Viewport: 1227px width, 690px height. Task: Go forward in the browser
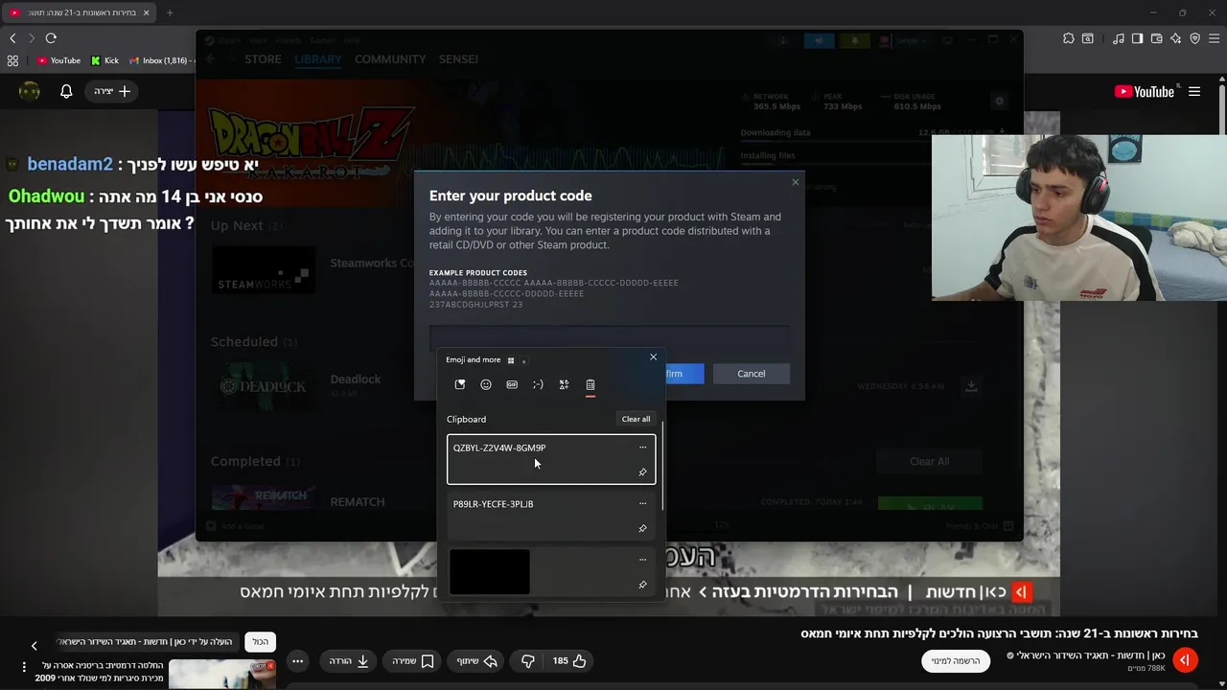click(31, 38)
